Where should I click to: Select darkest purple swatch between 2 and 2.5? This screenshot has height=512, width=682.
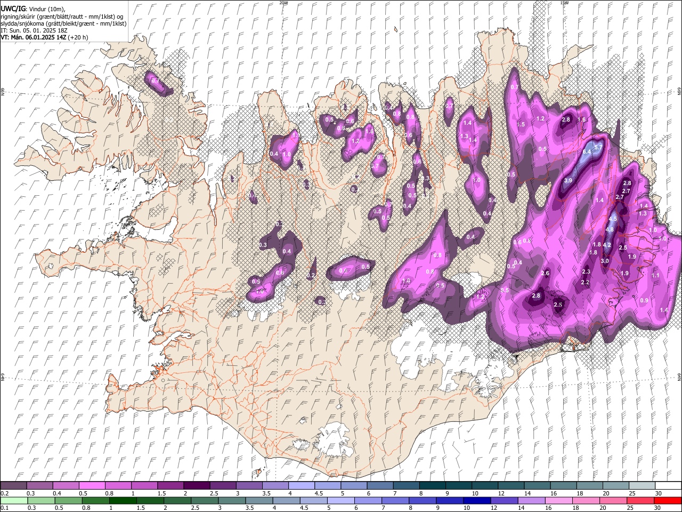(x=196, y=485)
